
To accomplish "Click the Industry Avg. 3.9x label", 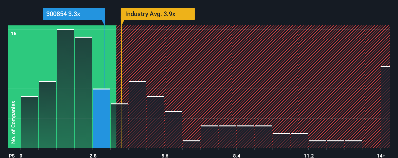I will [158, 14].
